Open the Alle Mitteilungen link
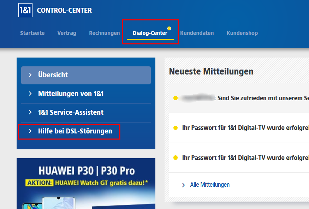This screenshot has width=309, height=209. [210, 185]
